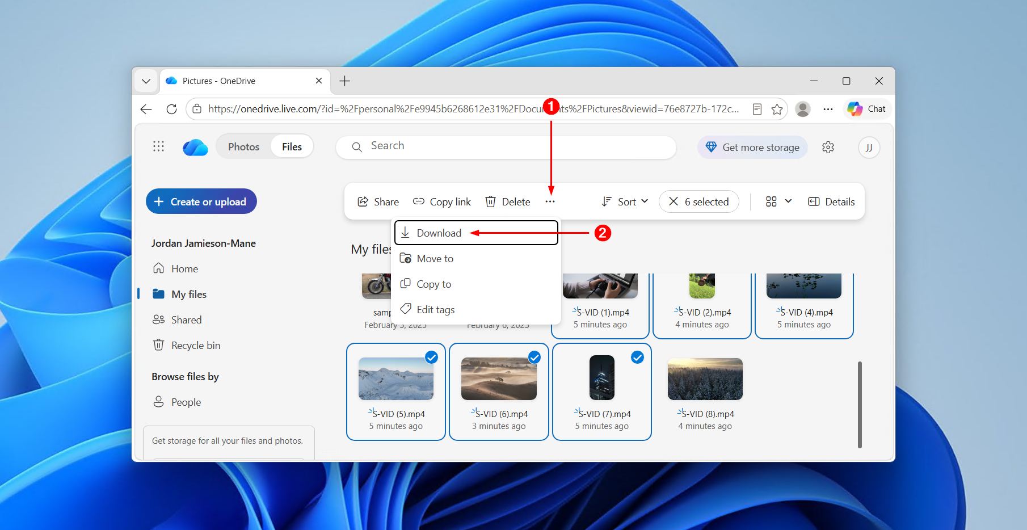Click the S-VID (7).mp4 skyscraper thumbnail
The width and height of the screenshot is (1027, 530).
(602, 378)
